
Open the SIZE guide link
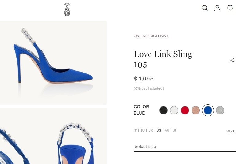pos(231,131)
